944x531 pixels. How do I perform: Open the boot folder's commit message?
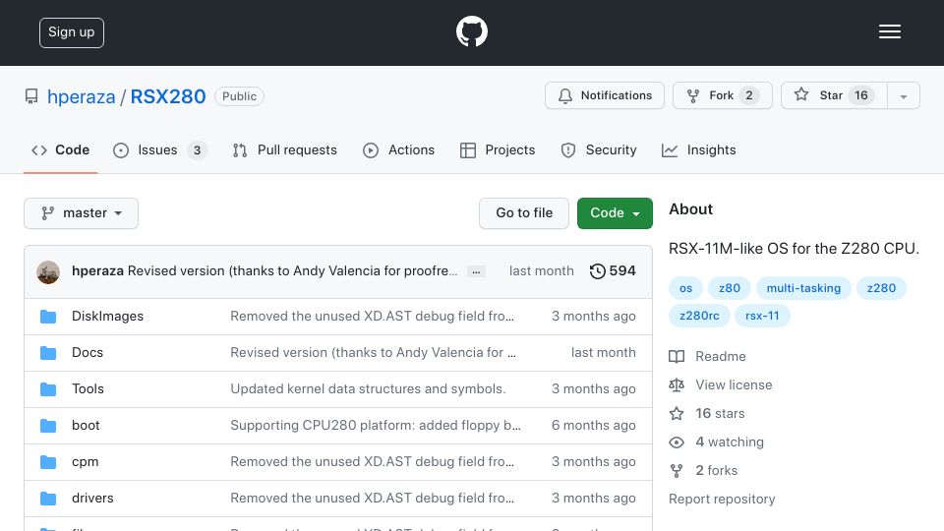[376, 425]
